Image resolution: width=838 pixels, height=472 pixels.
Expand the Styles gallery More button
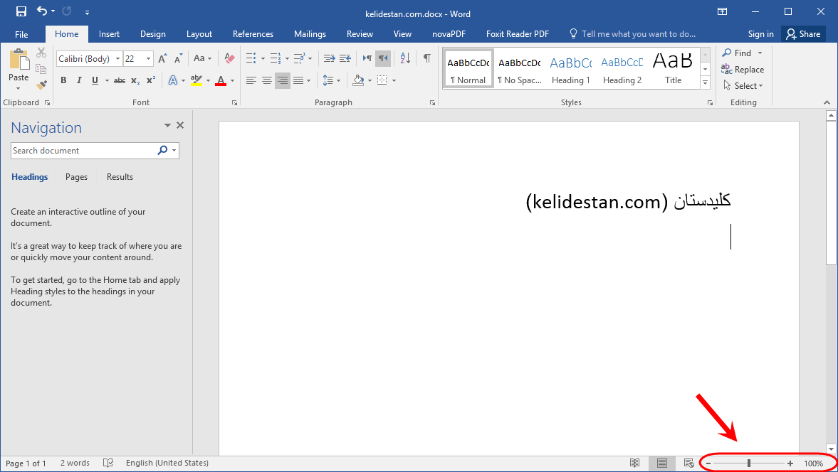click(x=706, y=82)
